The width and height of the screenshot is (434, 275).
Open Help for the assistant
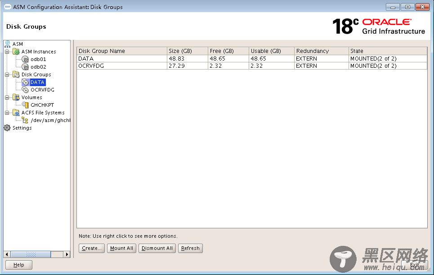click(19, 265)
